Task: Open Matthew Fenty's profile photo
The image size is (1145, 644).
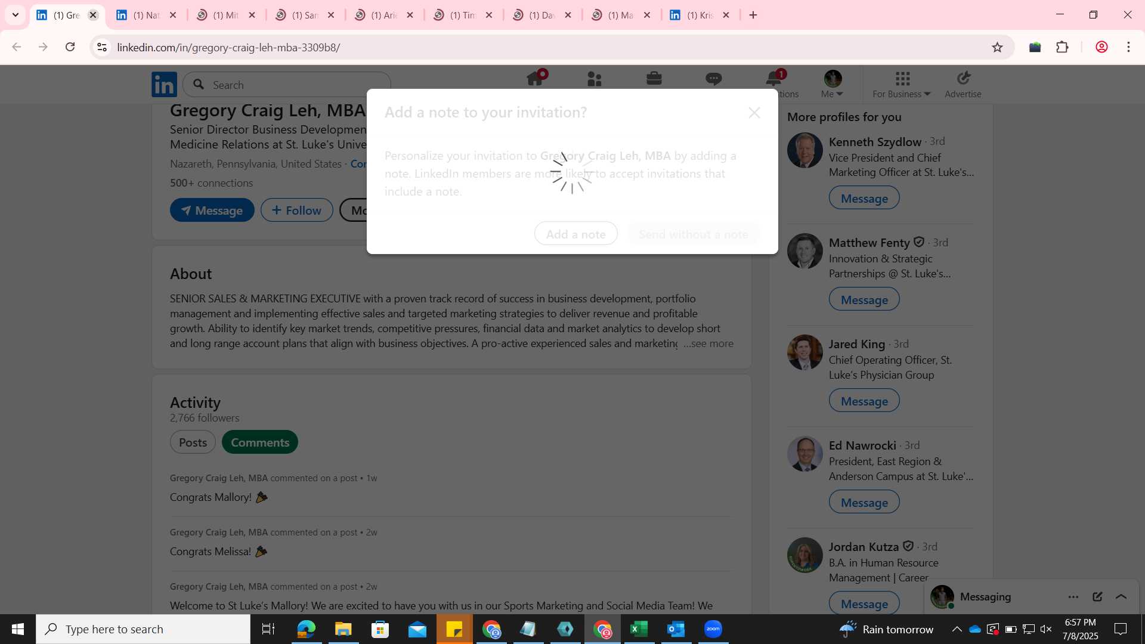Action: click(805, 251)
